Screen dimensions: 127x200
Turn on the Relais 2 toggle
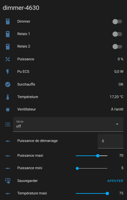coord(117,47)
